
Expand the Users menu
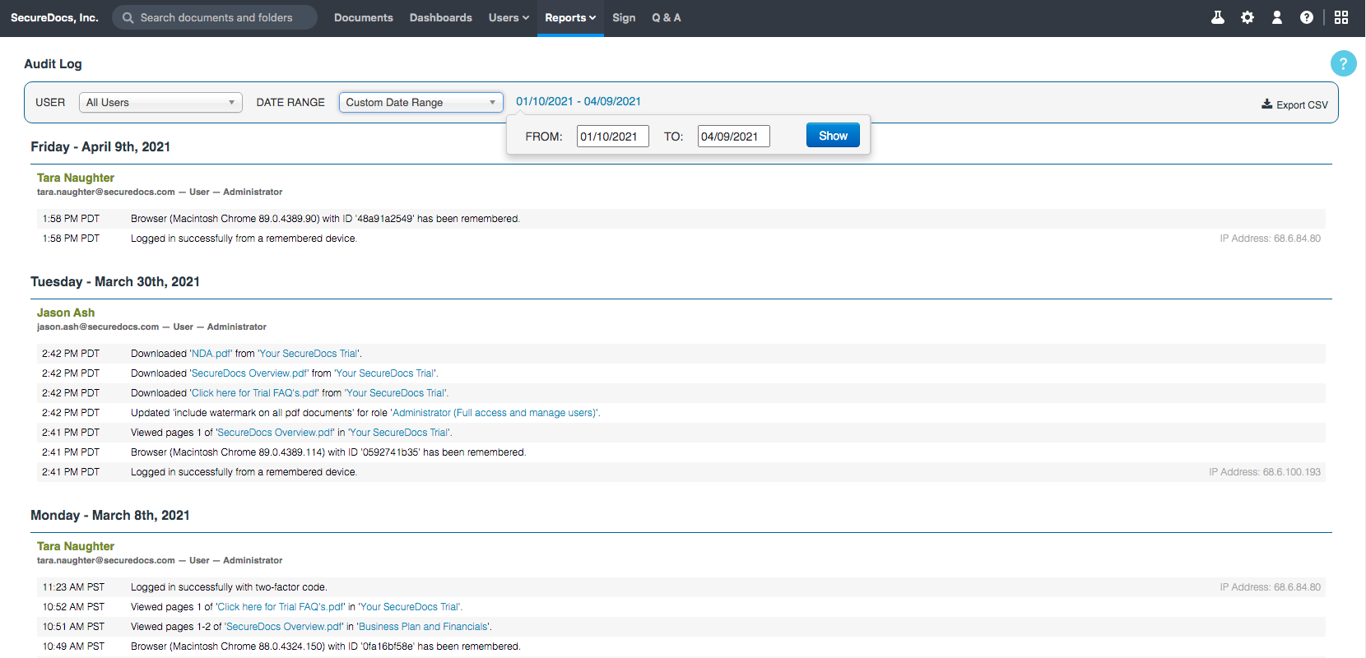(x=509, y=17)
